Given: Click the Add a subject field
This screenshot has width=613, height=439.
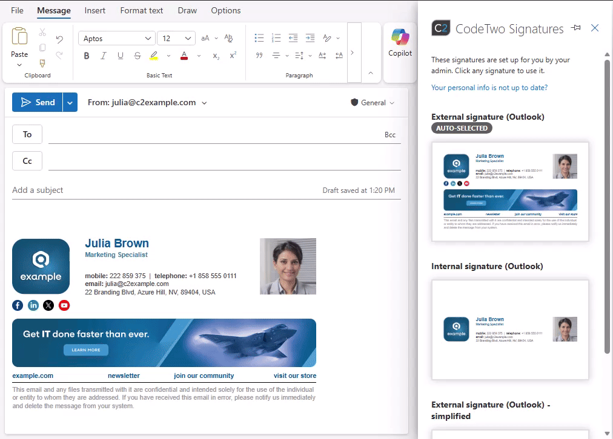Looking at the screenshot, I should click(x=164, y=190).
